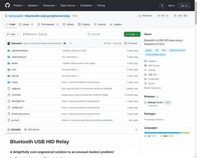Open the Projects tab
The width and height of the screenshot is (197, 158).
(84, 24)
